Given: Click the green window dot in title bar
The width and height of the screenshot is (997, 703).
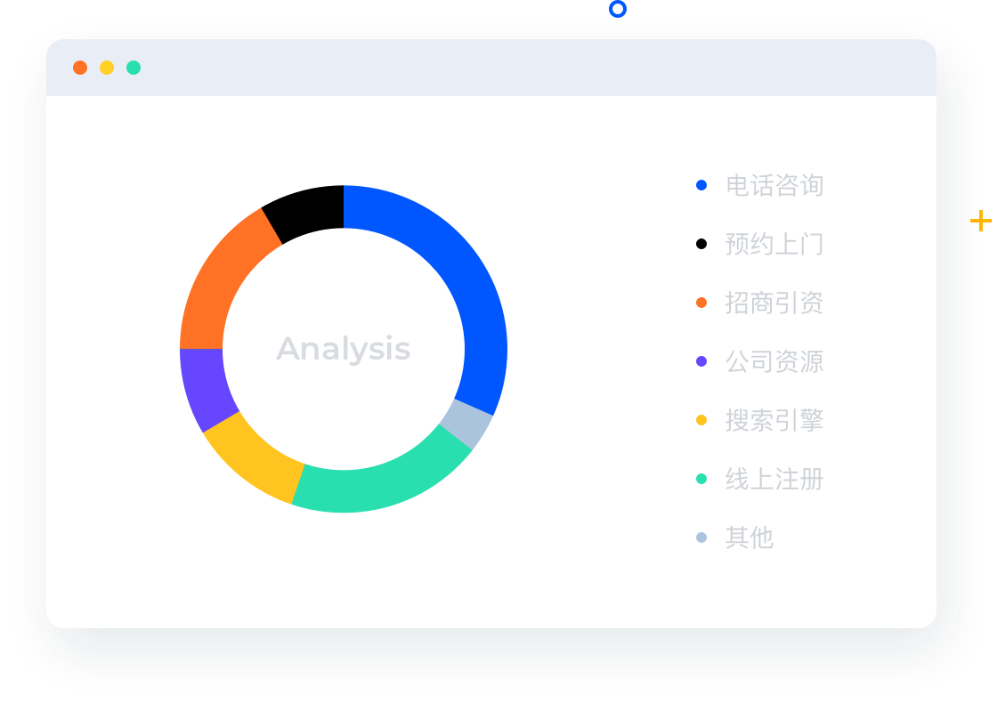Looking at the screenshot, I should tap(134, 68).
